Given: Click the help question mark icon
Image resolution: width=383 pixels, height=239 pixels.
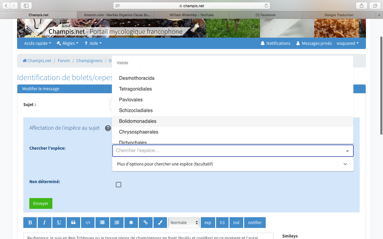Looking at the screenshot, I should pyautogui.click(x=108, y=128).
